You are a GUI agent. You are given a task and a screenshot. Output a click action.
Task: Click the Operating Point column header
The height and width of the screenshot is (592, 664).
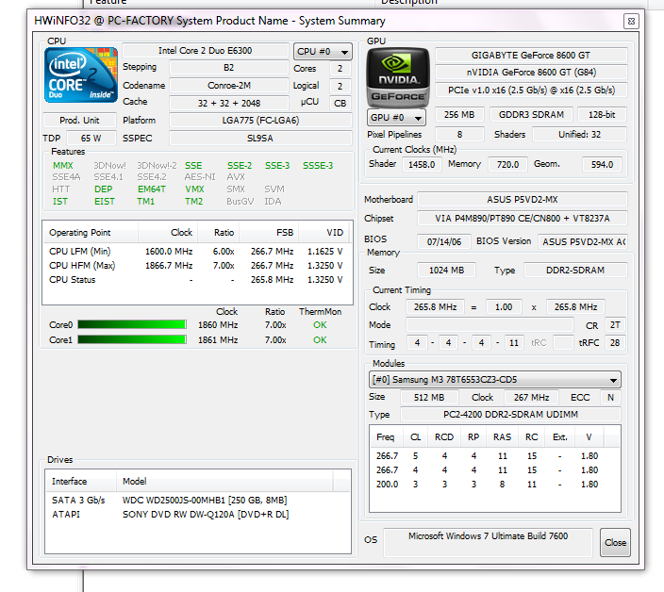click(x=91, y=232)
